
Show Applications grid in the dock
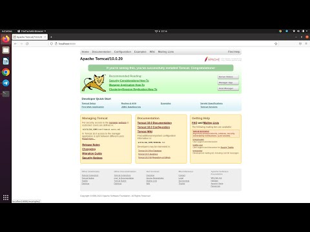pyautogui.click(x=6, y=197)
